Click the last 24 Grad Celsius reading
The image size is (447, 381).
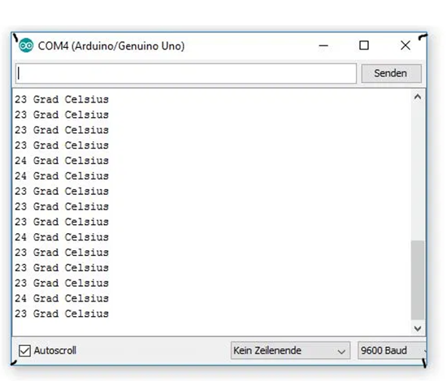coord(62,298)
